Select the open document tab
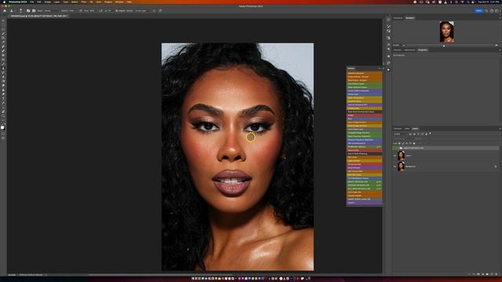The image size is (502, 282). [39, 16]
